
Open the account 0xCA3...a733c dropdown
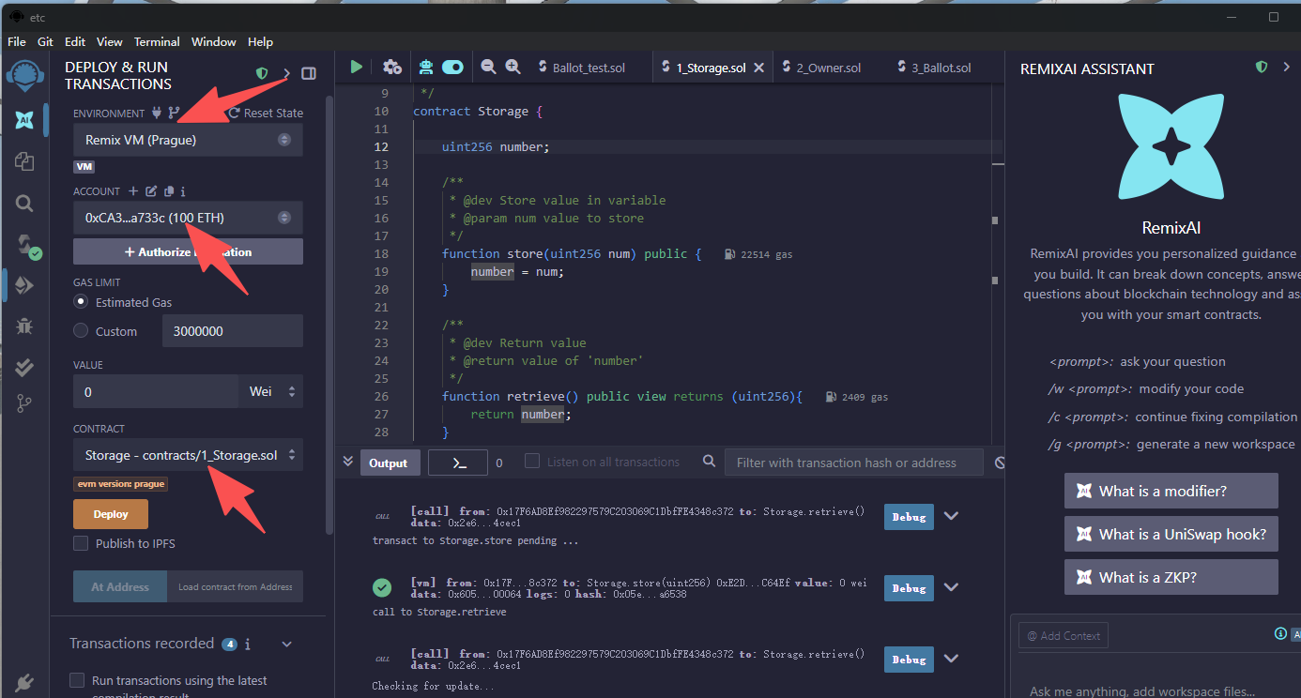(188, 218)
